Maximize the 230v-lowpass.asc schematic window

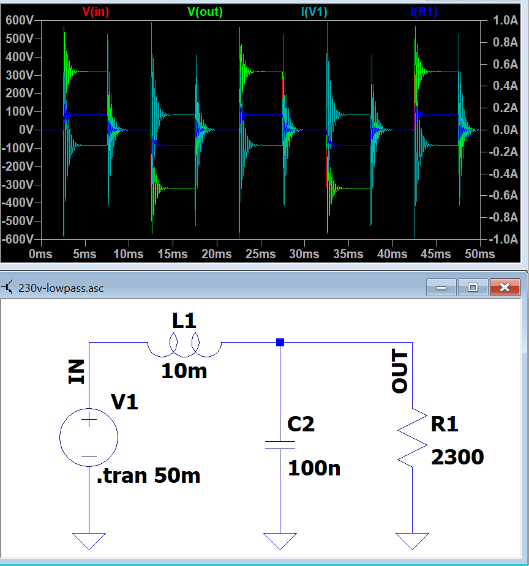pos(473,288)
